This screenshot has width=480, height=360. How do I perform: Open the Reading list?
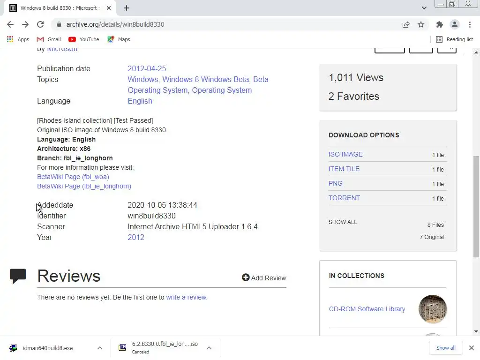point(454,39)
